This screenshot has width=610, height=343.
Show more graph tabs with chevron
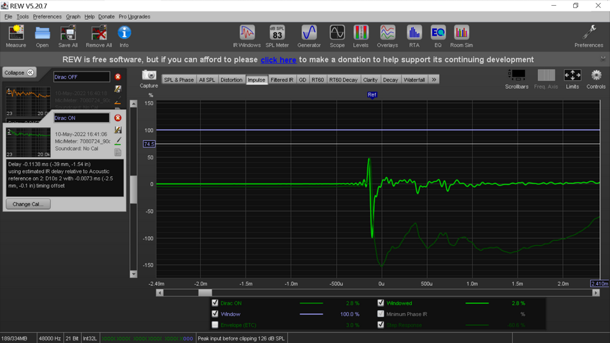coord(434,80)
